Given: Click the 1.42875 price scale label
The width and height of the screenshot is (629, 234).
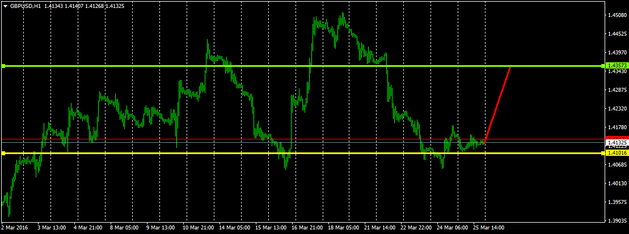Looking at the screenshot, I should tap(616, 90).
